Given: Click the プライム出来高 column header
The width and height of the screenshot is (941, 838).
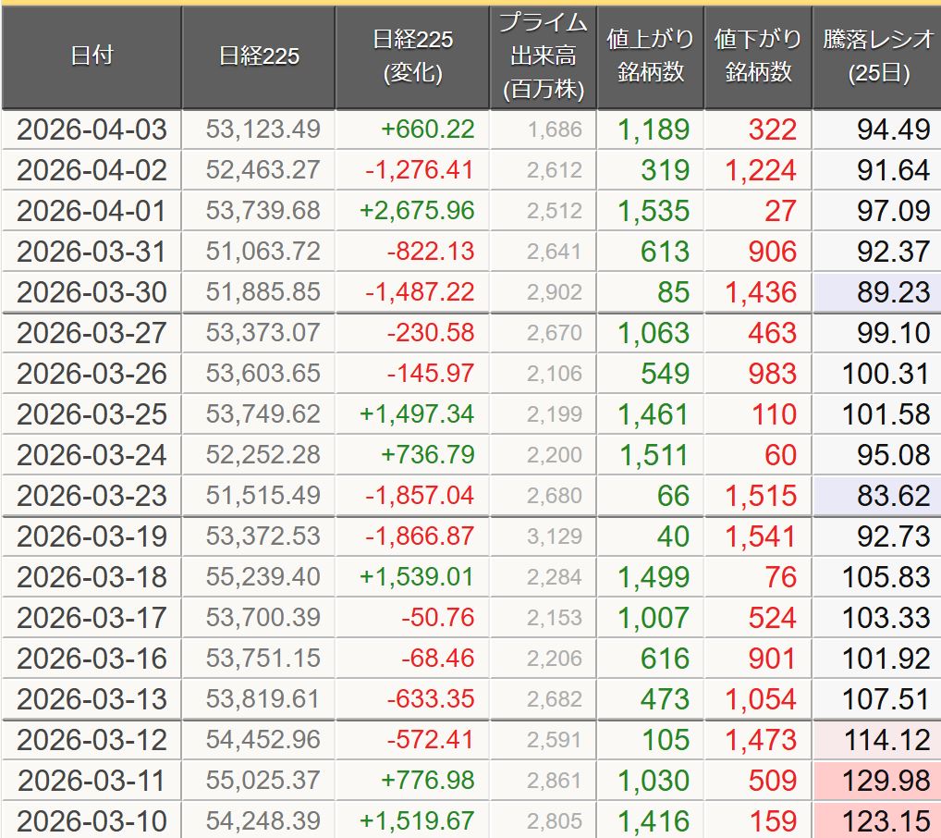Looking at the screenshot, I should tap(544, 56).
